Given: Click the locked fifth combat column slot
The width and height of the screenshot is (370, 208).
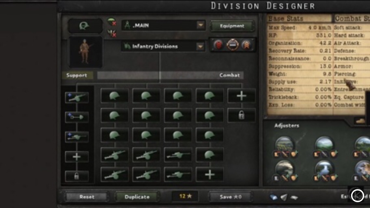Looking at the screenshot, I should 241,115.
